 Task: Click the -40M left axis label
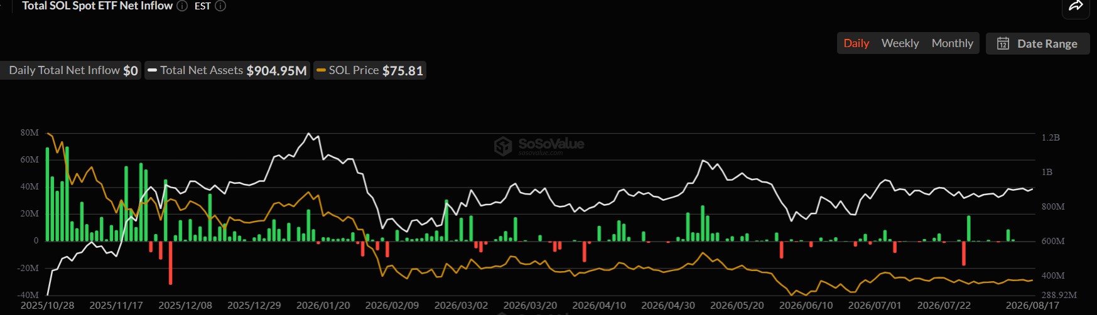point(28,295)
